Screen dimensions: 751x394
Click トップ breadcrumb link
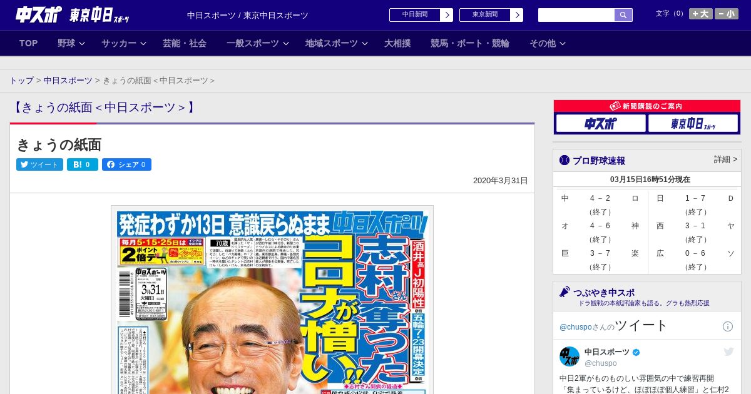click(x=22, y=81)
